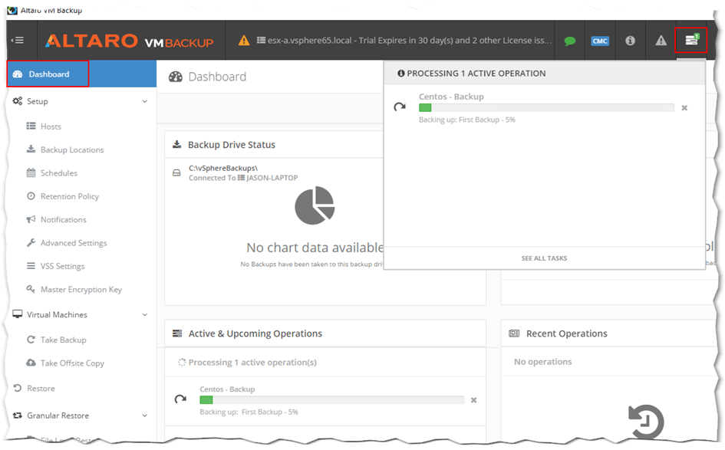Click the Granular Restore icon
Image resolution: width=725 pixels, height=450 pixels.
pos(18,416)
